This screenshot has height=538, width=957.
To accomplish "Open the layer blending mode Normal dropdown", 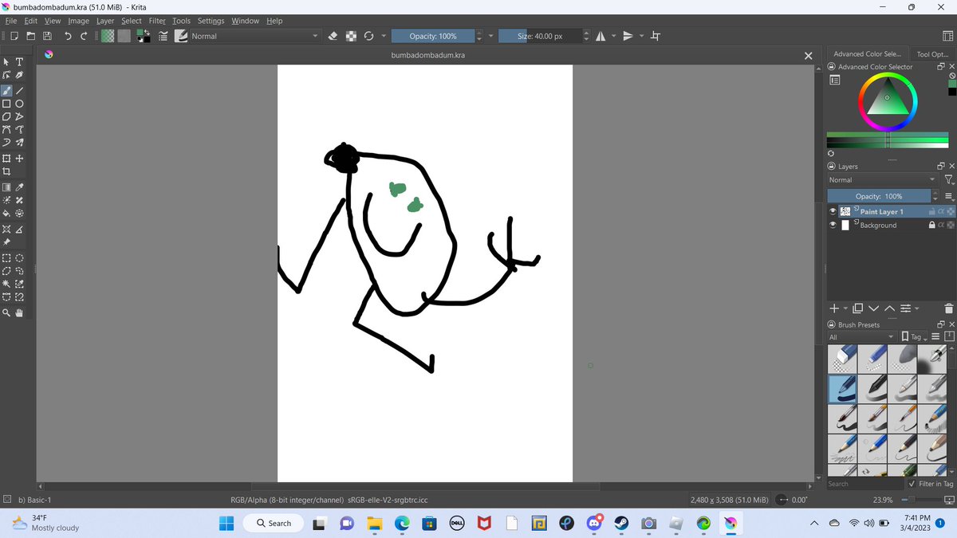I will coord(883,180).
